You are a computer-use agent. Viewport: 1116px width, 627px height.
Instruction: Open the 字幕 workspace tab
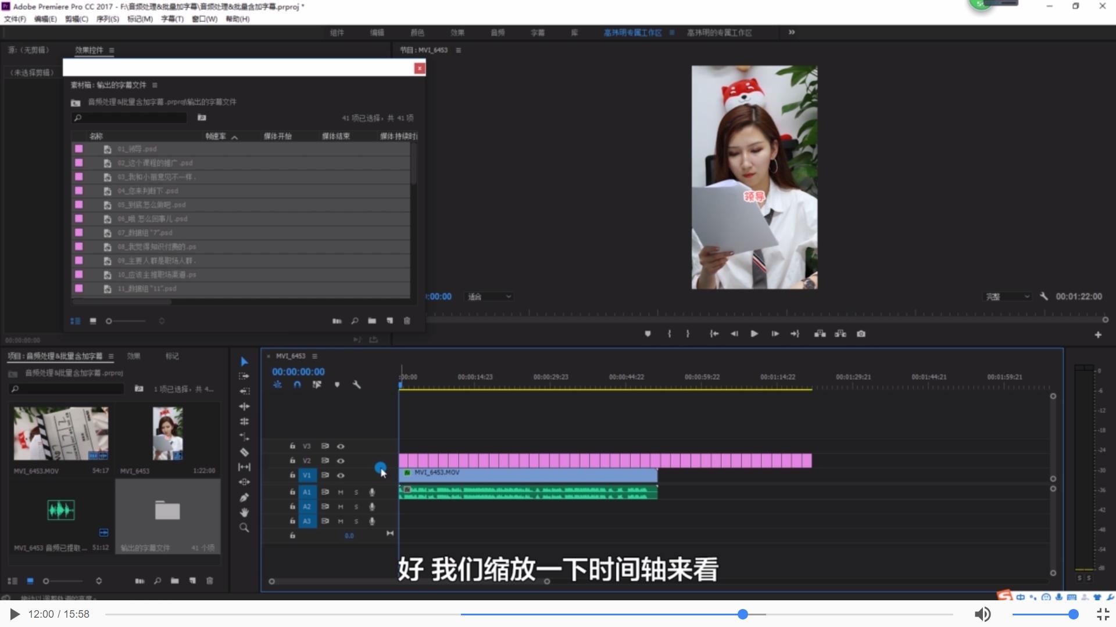tap(538, 33)
